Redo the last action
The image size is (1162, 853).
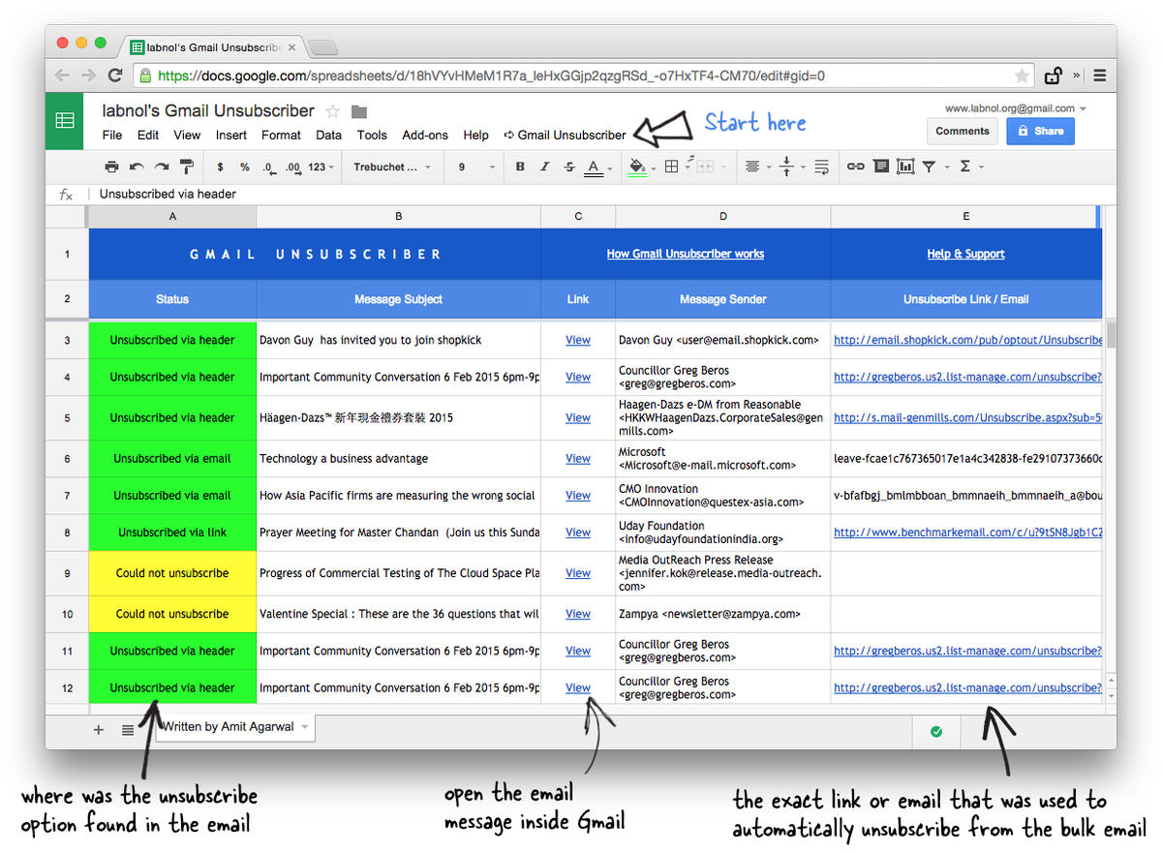coord(162,167)
